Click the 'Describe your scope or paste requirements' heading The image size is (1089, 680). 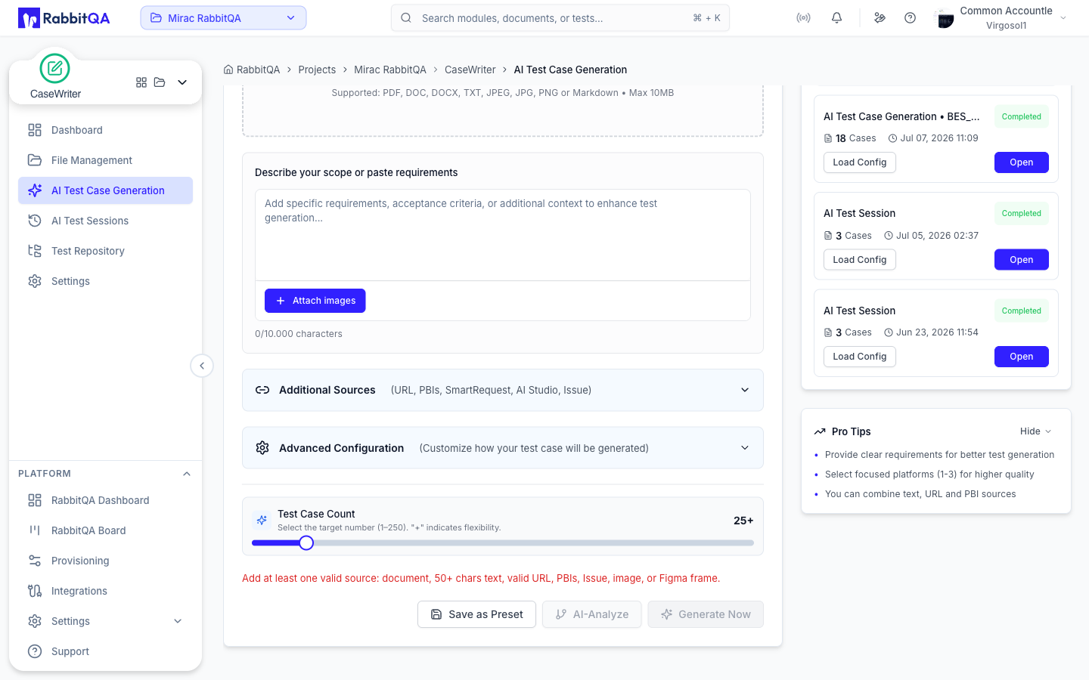(356, 172)
